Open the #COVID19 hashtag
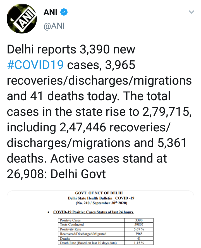This screenshot has height=248, width=201. [35, 65]
